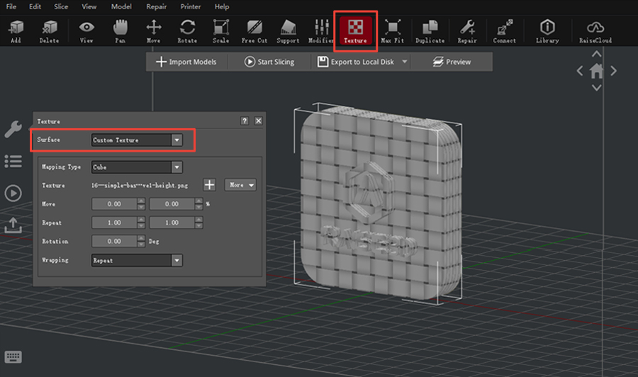Rotate view with the right arrow

614,71
